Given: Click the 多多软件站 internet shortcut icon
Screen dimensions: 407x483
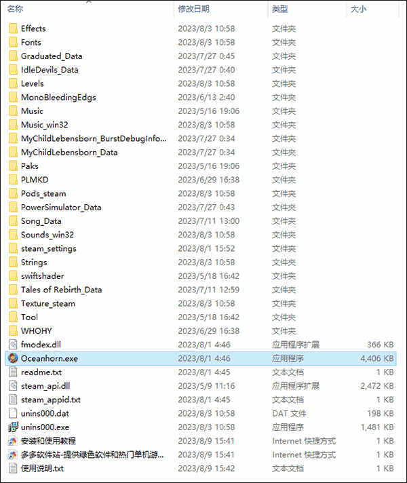Looking at the screenshot, I should point(13,455).
